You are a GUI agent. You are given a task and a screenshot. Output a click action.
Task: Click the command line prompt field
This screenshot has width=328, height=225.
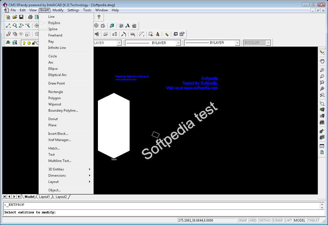(164, 212)
